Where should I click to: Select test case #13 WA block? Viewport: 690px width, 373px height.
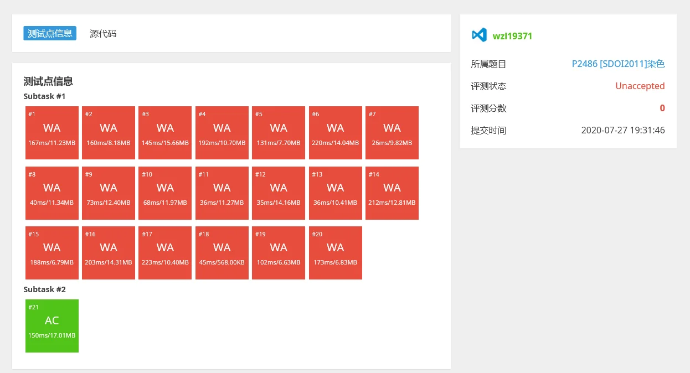[336, 193]
